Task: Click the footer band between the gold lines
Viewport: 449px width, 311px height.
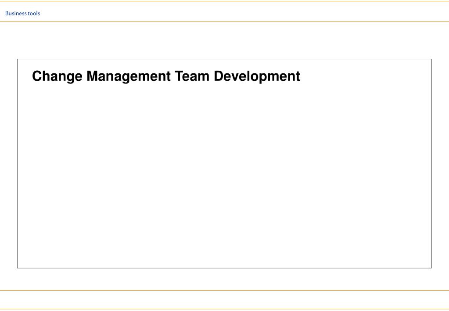Action: coord(224,300)
